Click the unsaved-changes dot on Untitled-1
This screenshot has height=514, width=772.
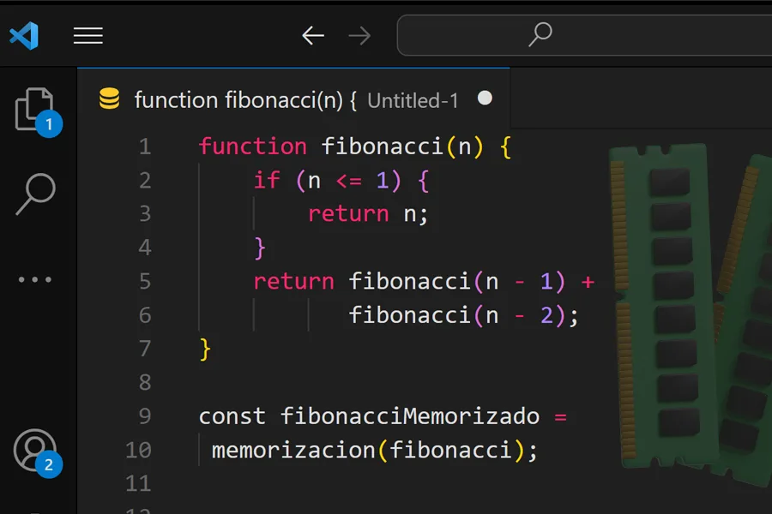coord(485,98)
